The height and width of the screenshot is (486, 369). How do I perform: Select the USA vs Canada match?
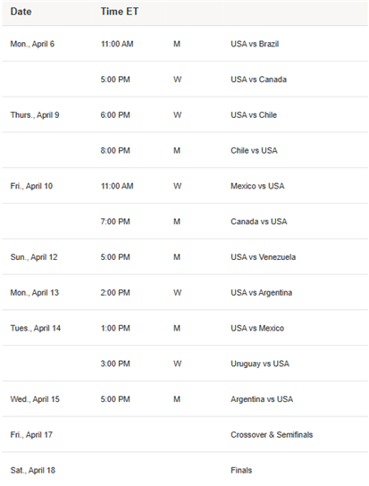[258, 80]
